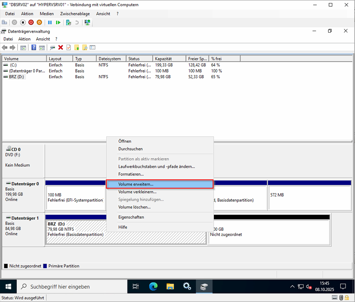Open the Medien menu in VM window
The height and width of the screenshot is (302, 355).
(x=47, y=14)
